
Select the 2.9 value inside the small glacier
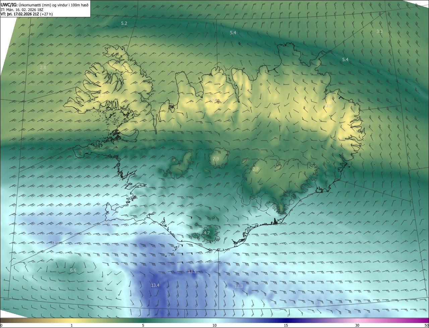click(216, 159)
